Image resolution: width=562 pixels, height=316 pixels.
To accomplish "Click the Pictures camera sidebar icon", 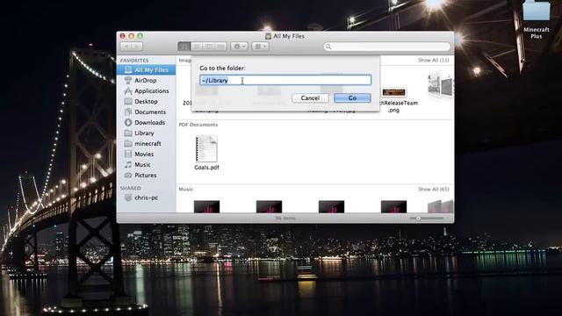I will pos(128,176).
